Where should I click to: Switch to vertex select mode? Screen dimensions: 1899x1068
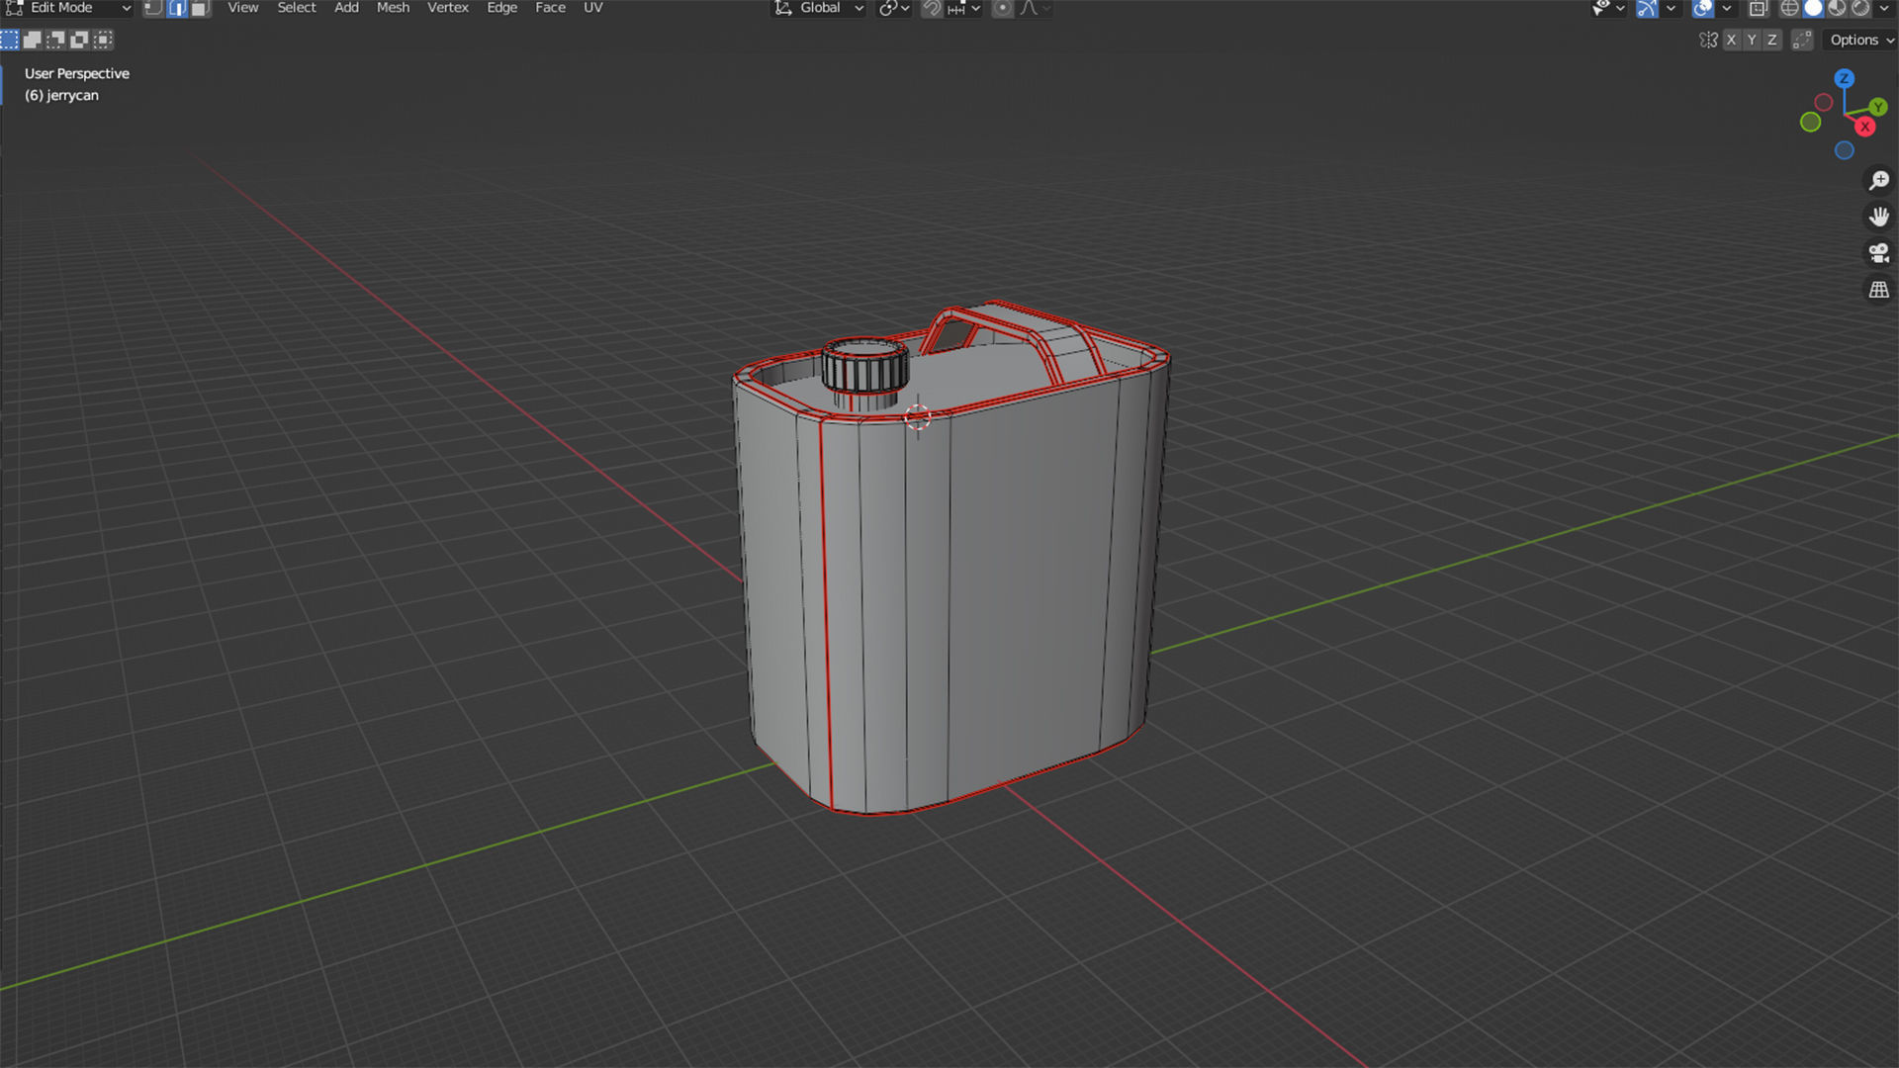[153, 8]
